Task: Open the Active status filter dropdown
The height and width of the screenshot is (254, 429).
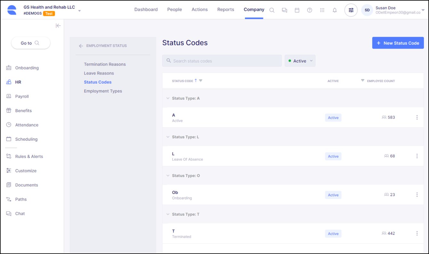Action: click(300, 61)
